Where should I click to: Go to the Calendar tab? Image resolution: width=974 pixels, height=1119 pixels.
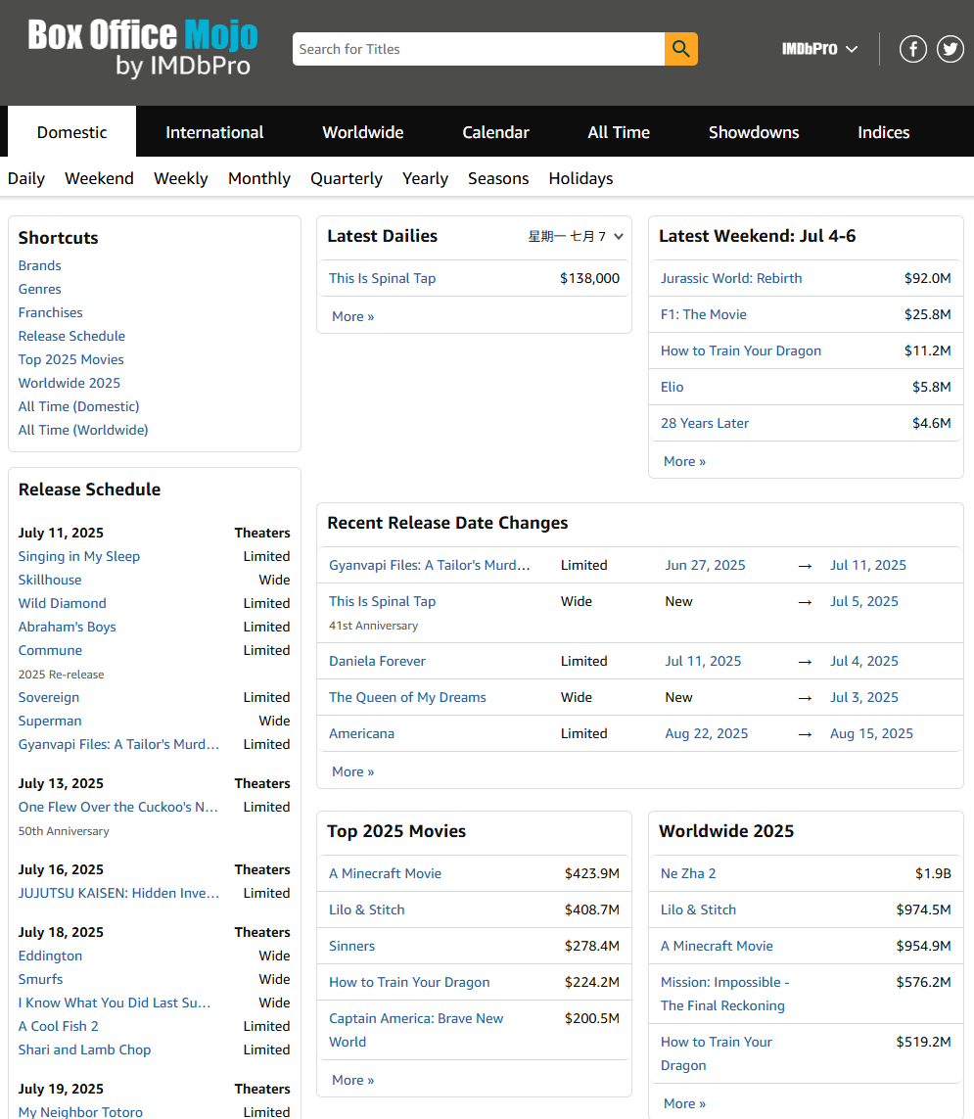(496, 132)
